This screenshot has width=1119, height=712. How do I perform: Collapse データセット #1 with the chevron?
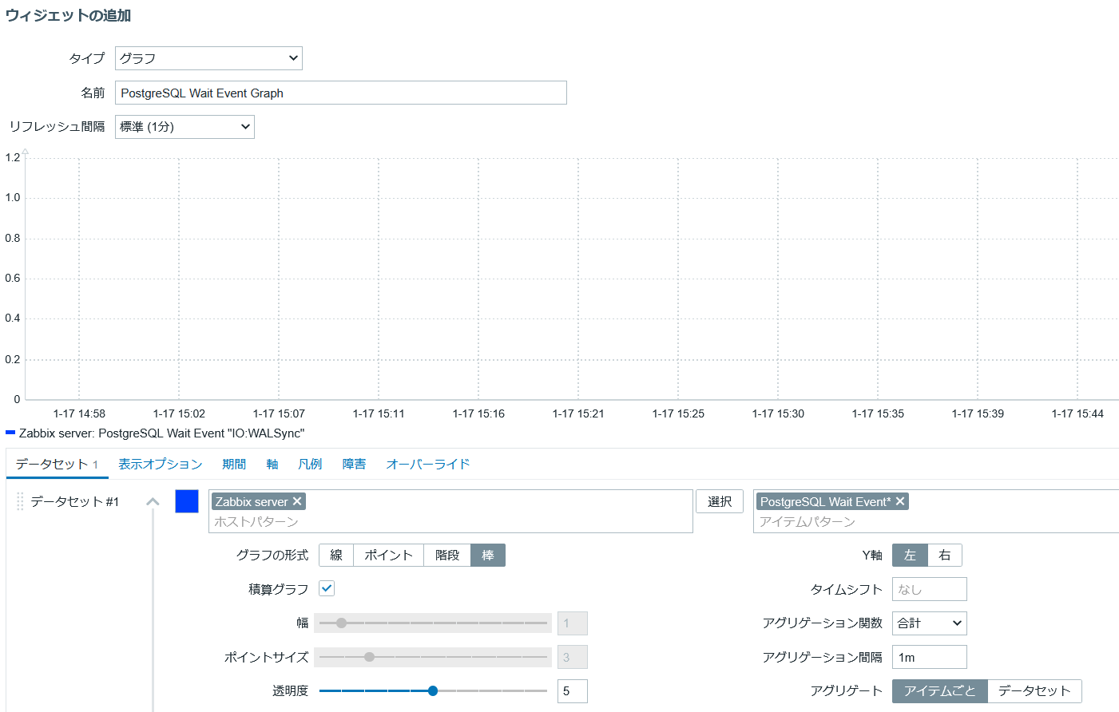(x=153, y=502)
